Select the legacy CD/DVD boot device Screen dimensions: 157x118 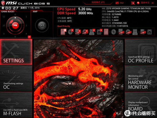[114, 32]
